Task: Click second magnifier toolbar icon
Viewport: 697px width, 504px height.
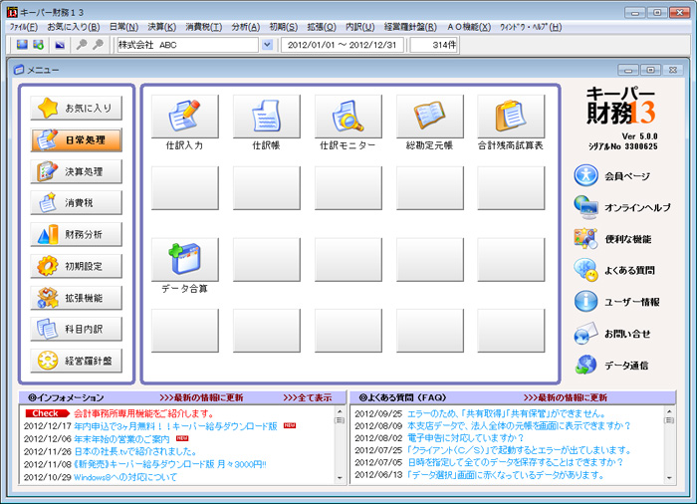Action: tap(98, 45)
